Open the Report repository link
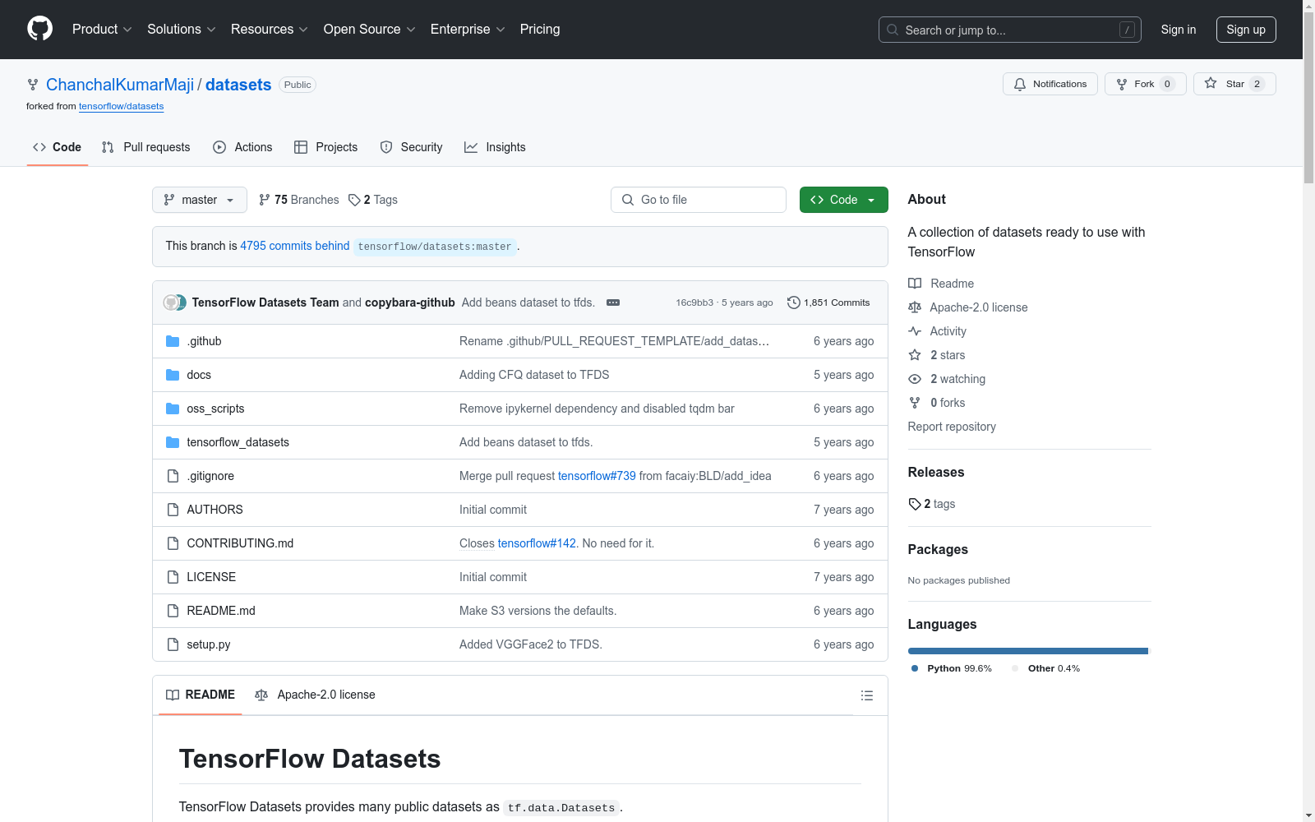Screen dimensions: 1315x822 coord(952,427)
